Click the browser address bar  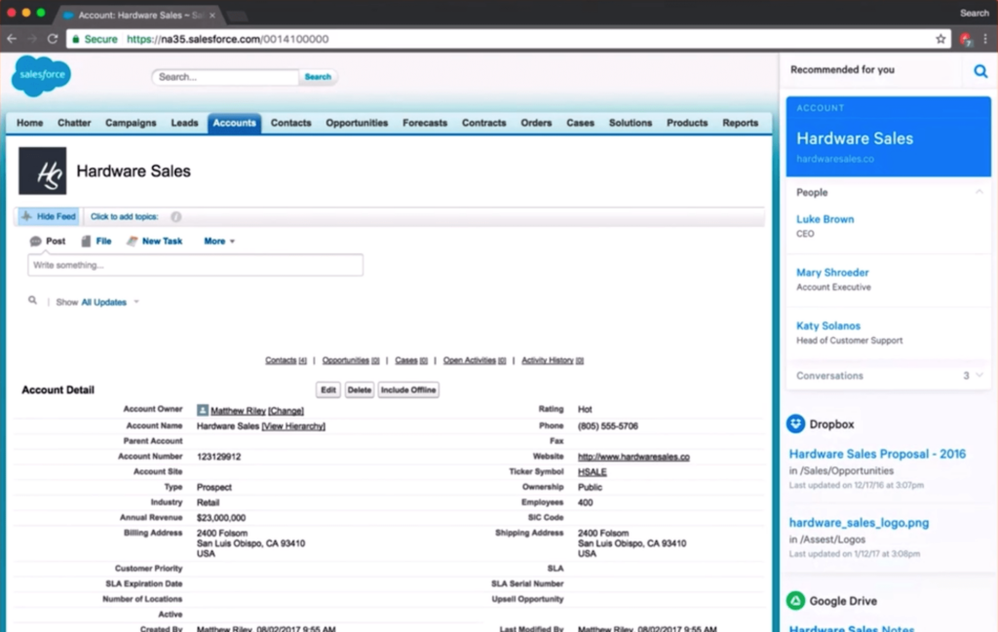click(x=508, y=39)
